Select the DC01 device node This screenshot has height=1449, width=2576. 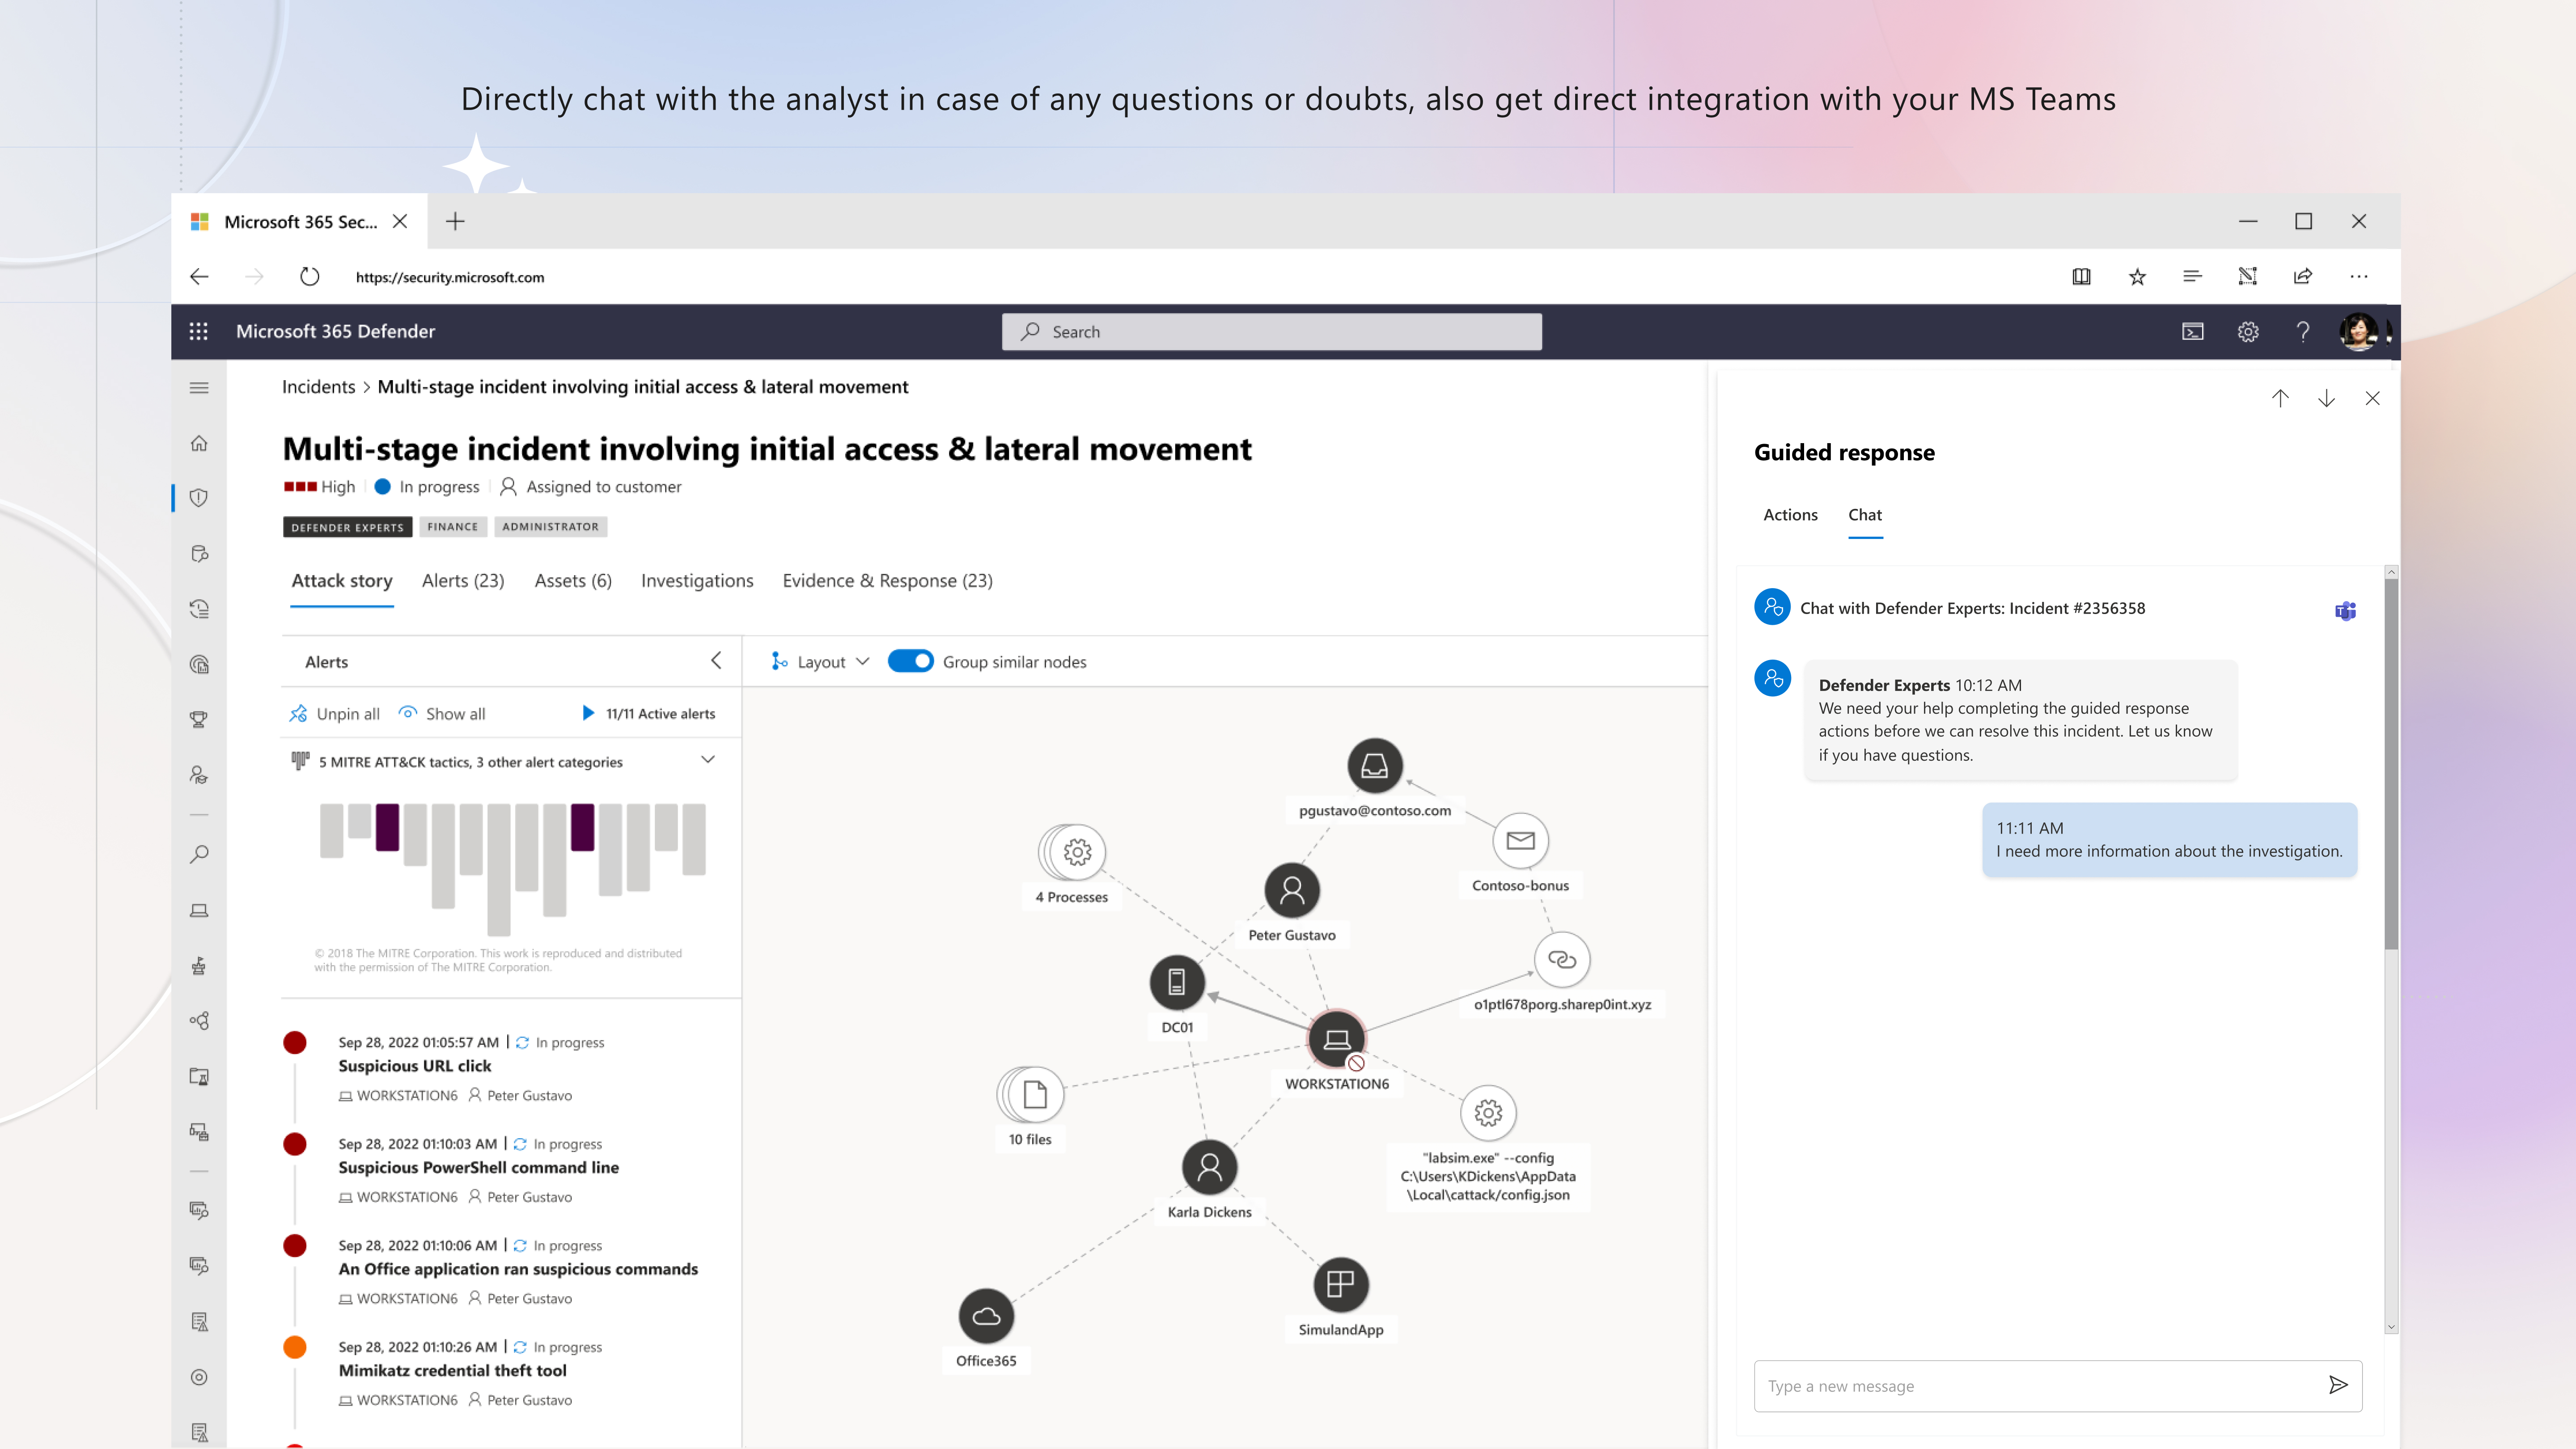tap(1176, 982)
